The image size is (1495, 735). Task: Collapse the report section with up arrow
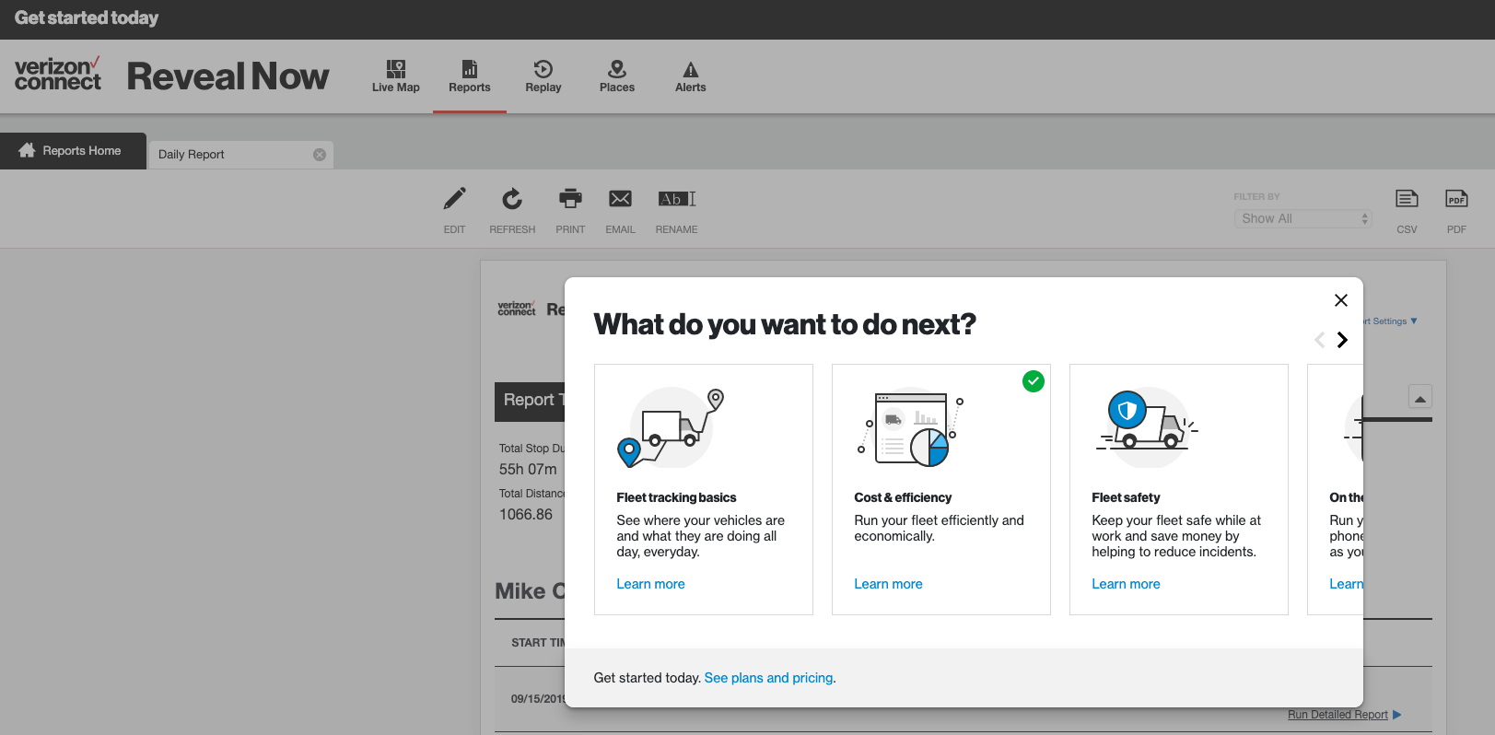tap(1420, 398)
